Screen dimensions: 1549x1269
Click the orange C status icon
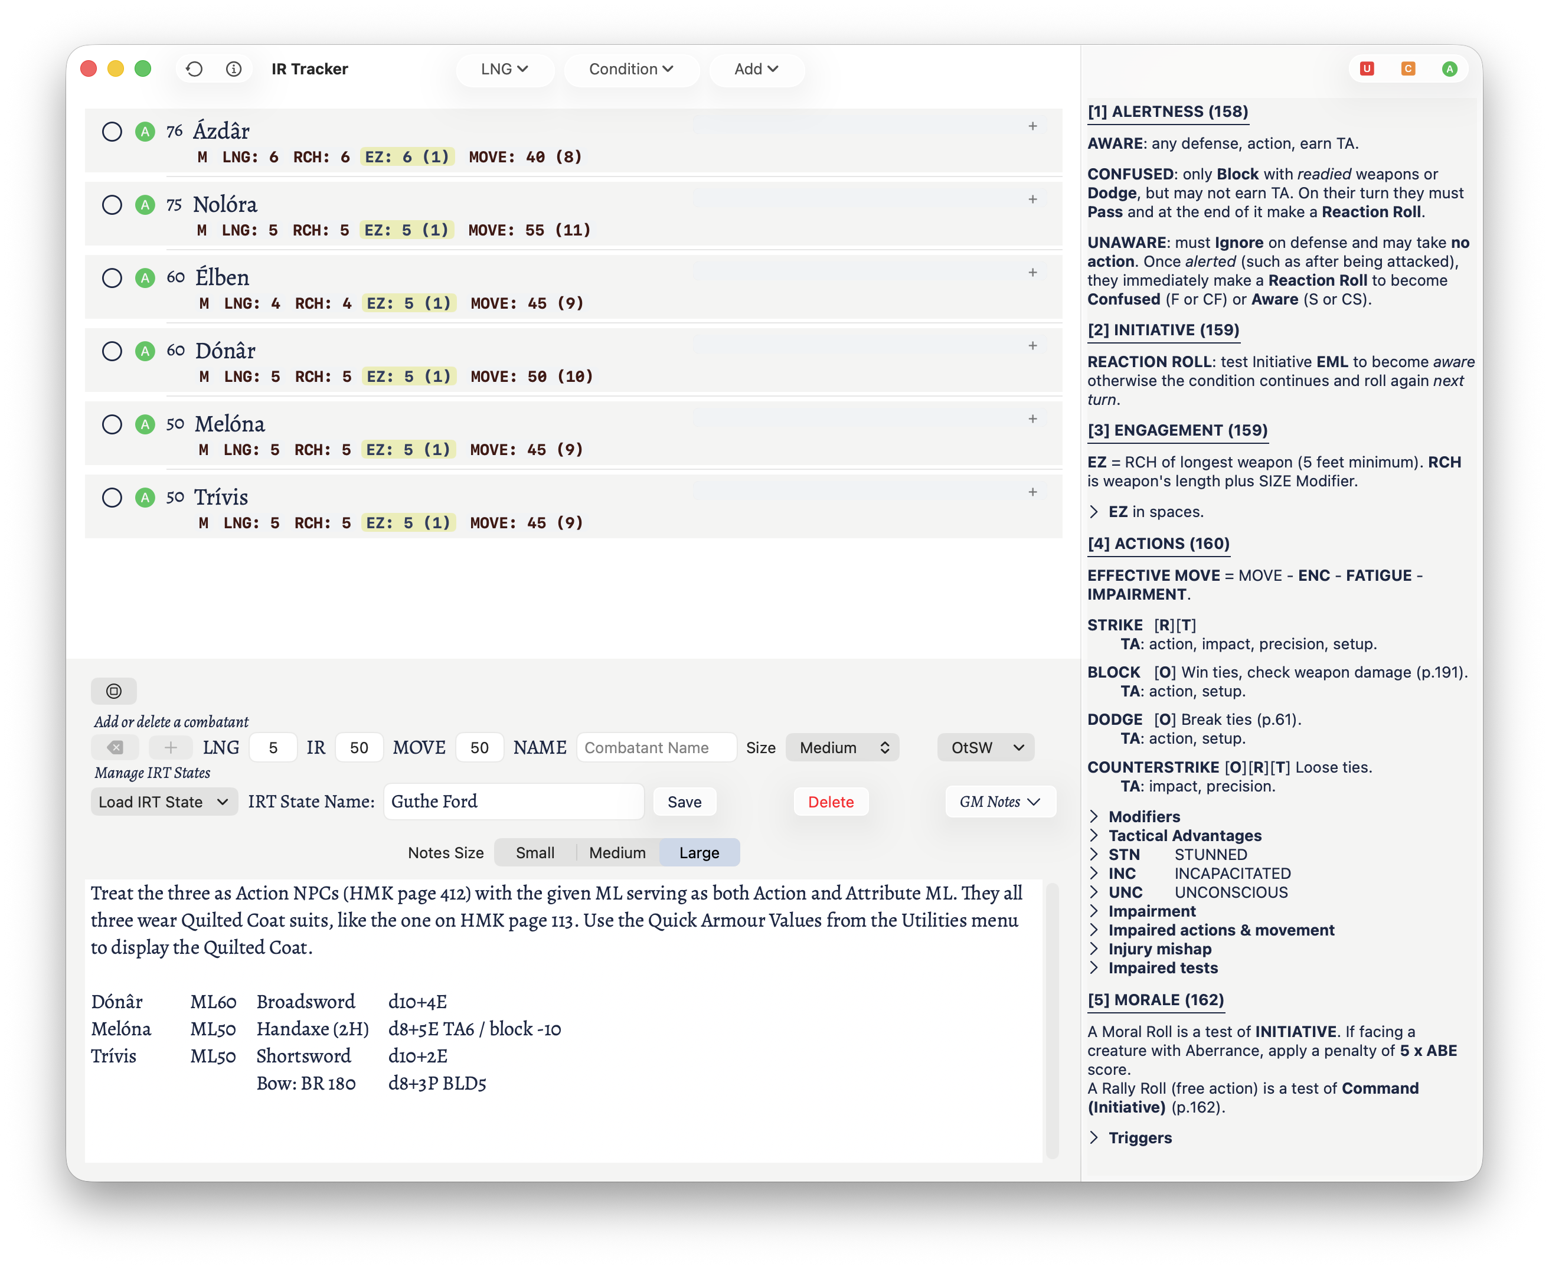[1408, 68]
